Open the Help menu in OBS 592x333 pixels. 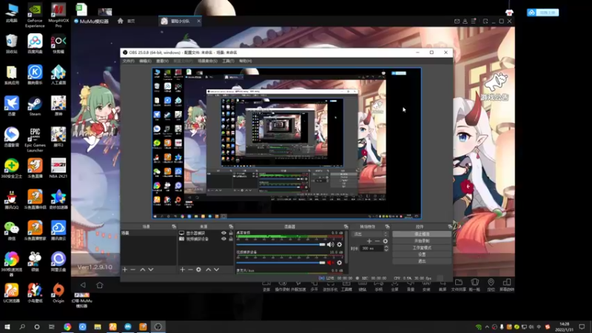pos(246,61)
